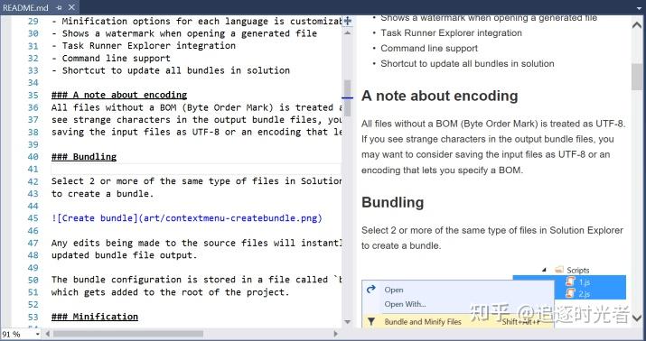This screenshot has height=341, width=646.
Task: Click 'to create a bundle.' on line 43
Action: [x=103, y=194]
